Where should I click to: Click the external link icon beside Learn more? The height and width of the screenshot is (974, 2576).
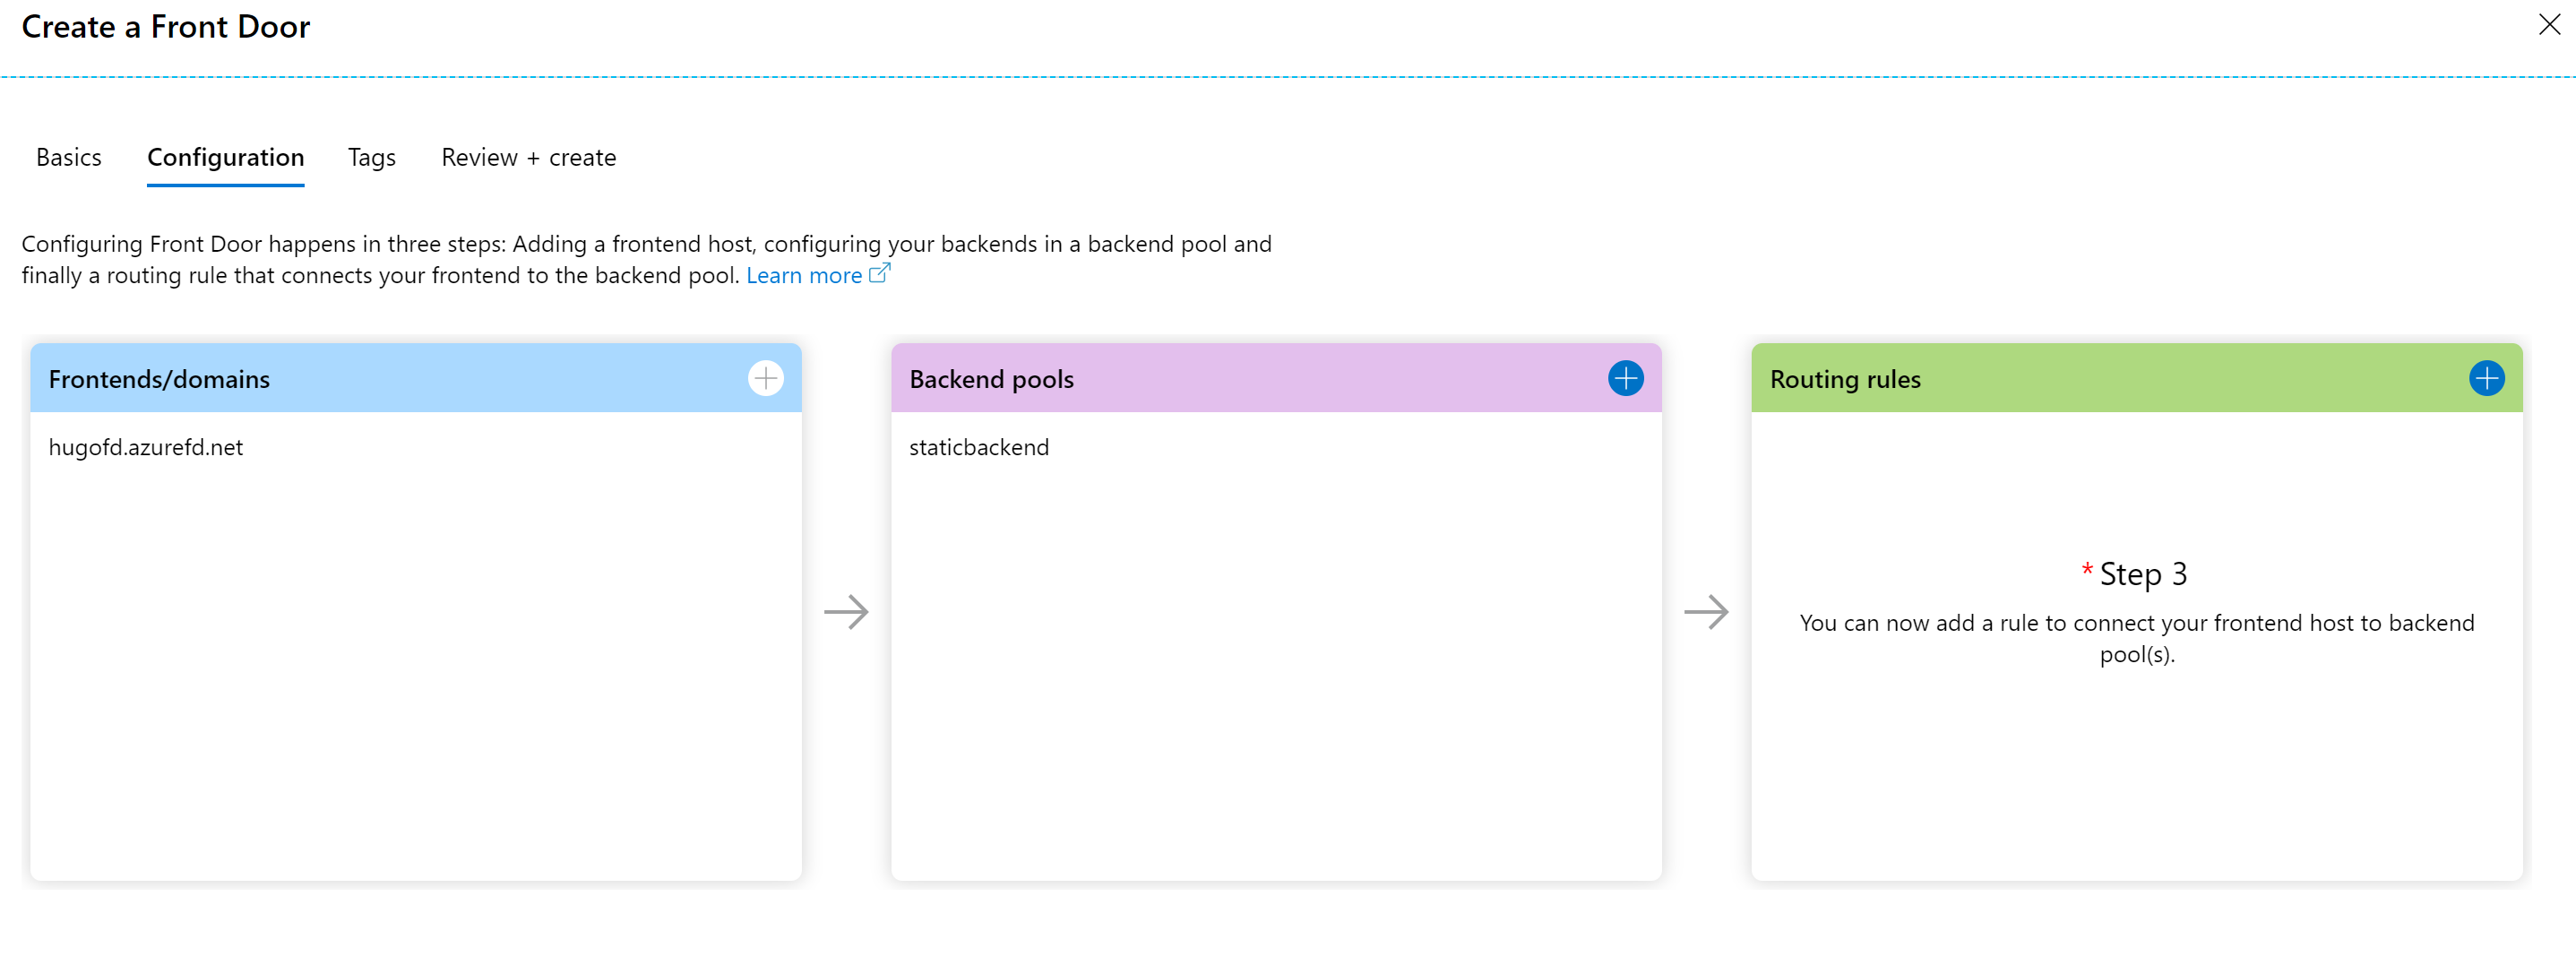coord(879,274)
